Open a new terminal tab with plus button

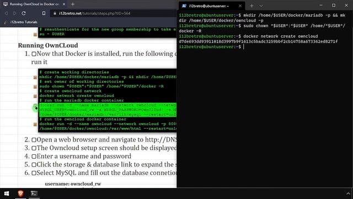(x=252, y=6)
